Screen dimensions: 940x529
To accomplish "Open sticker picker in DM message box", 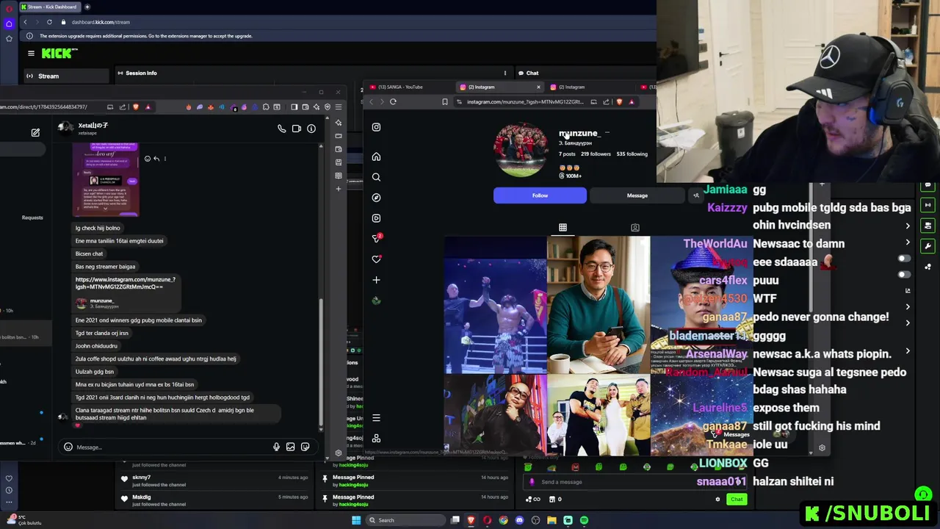I will click(x=305, y=447).
